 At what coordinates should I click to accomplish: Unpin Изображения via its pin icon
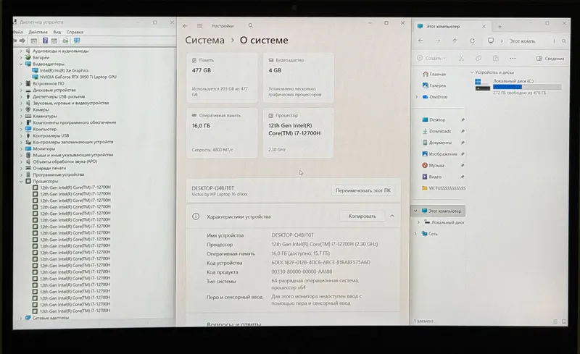click(463, 153)
